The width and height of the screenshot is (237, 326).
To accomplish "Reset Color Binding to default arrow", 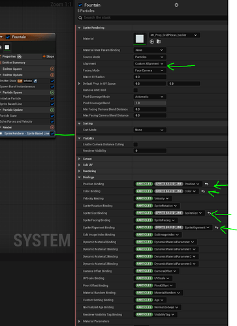I will (203, 191).
